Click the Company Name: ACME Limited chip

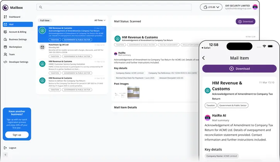(130, 73)
